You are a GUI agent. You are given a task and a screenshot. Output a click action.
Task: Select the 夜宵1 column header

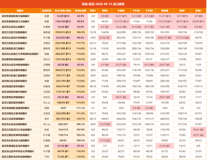(x=182, y=11)
